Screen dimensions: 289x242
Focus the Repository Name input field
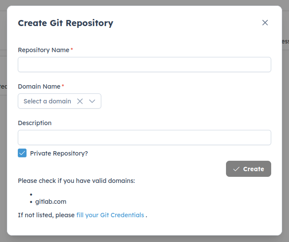(144, 65)
